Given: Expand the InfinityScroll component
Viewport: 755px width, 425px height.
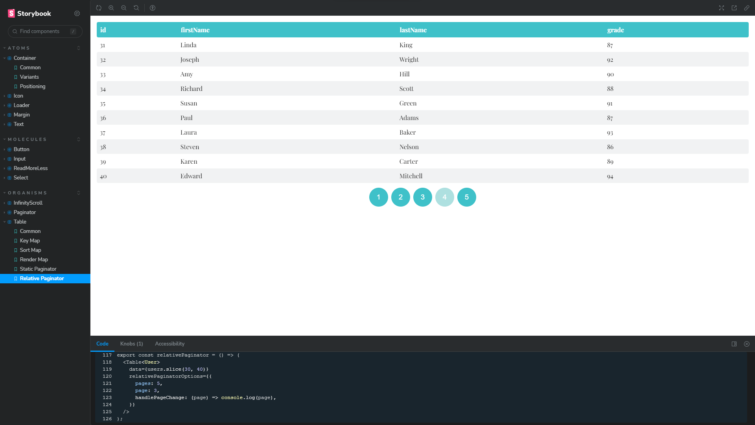Looking at the screenshot, I should [28, 203].
